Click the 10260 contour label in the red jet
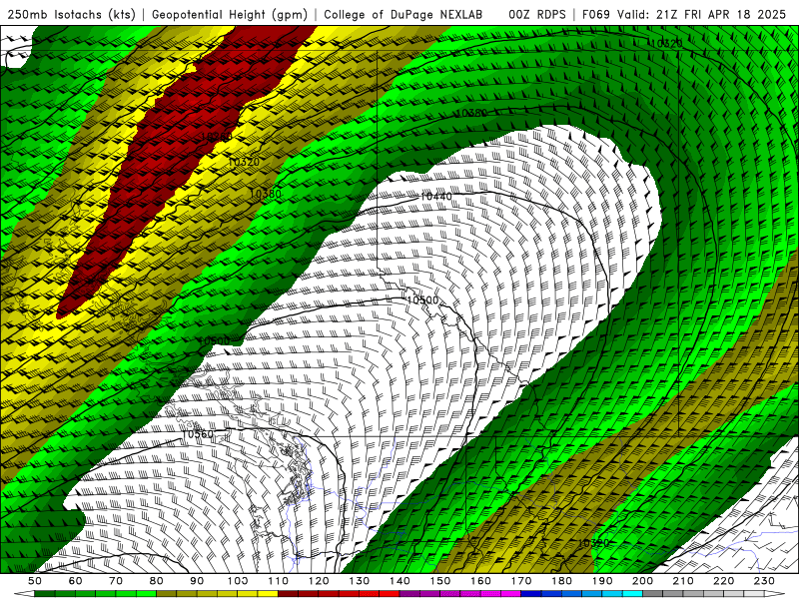The width and height of the screenshot is (799, 599). 216,137
